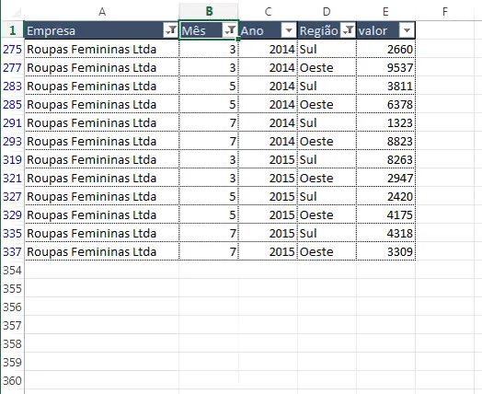
Task: Click the Empresa header cell text
Action: coord(51,30)
